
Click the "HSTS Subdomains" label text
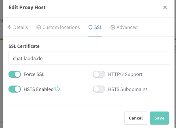pyautogui.click(x=128, y=89)
